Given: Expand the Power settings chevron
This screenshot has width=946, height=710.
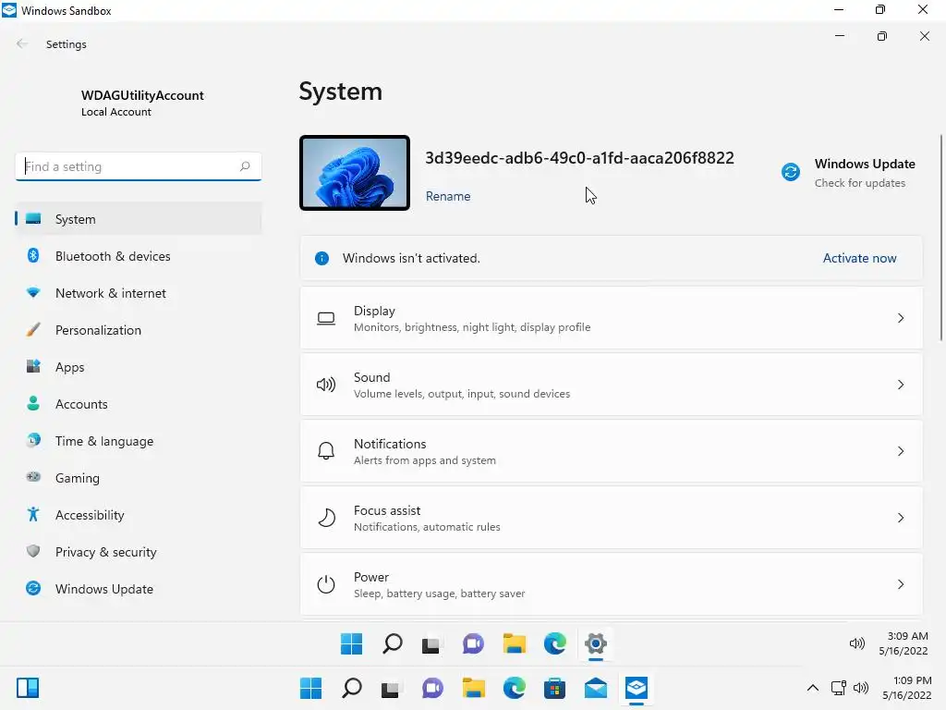Looking at the screenshot, I should tap(900, 584).
